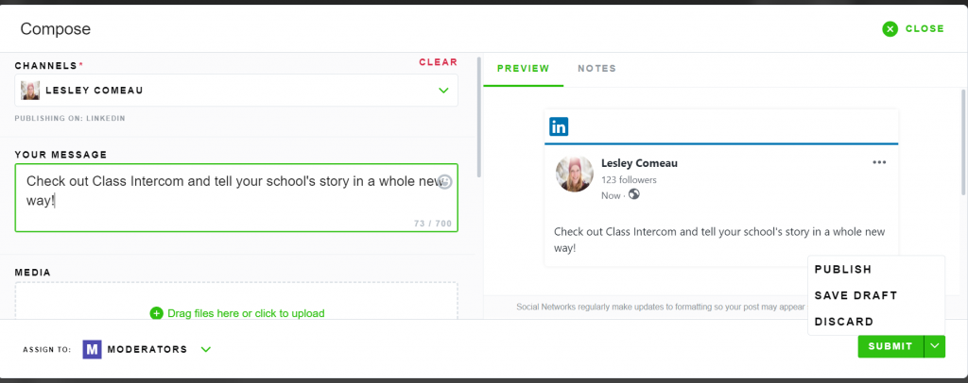Click the globe visibility icon in preview
The width and height of the screenshot is (968, 383).
(634, 194)
